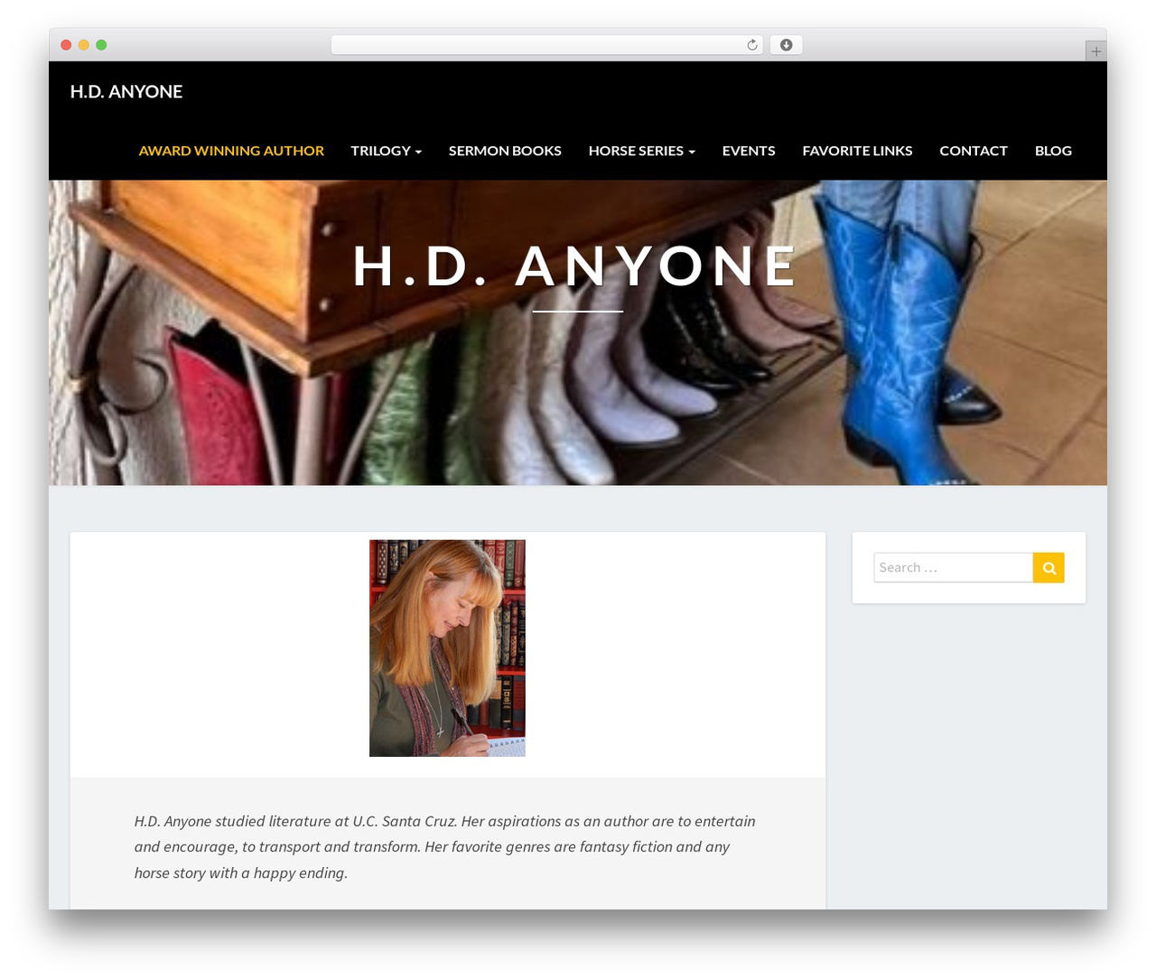Click the author portrait photo
The height and width of the screenshot is (979, 1156).
[x=447, y=648]
